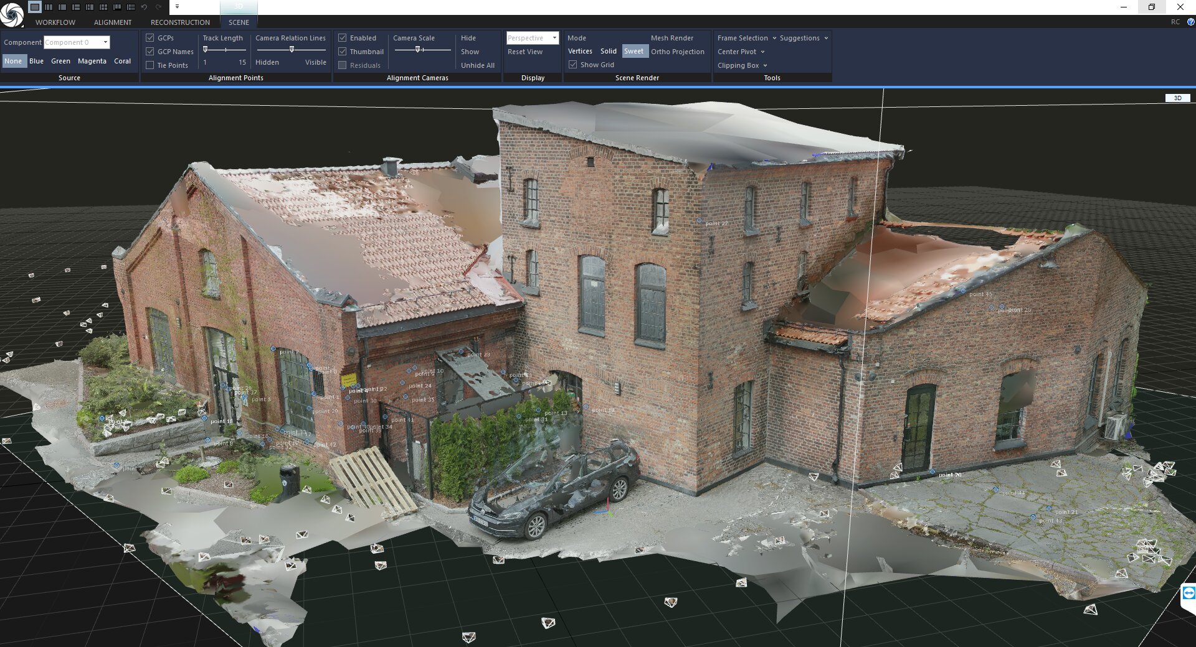
Task: Click Unhide All cameras
Action: coord(478,65)
